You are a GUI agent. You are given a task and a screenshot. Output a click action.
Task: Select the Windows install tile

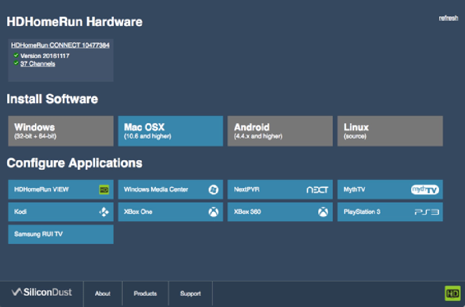(61, 131)
